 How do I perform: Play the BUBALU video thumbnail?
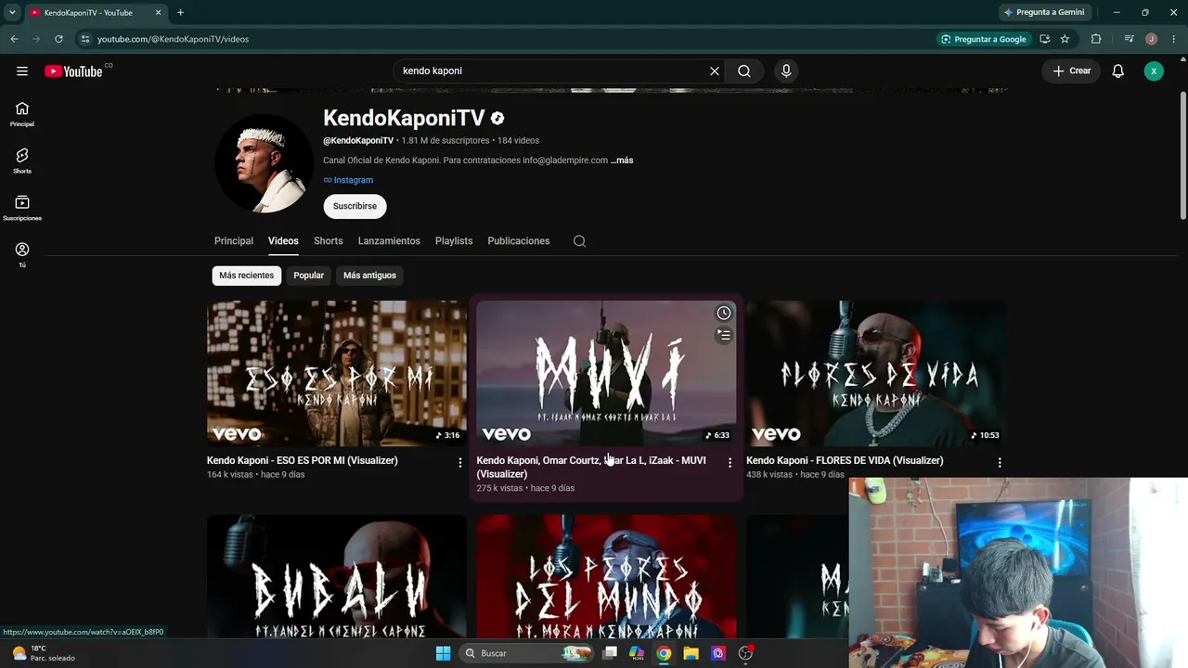(x=337, y=577)
